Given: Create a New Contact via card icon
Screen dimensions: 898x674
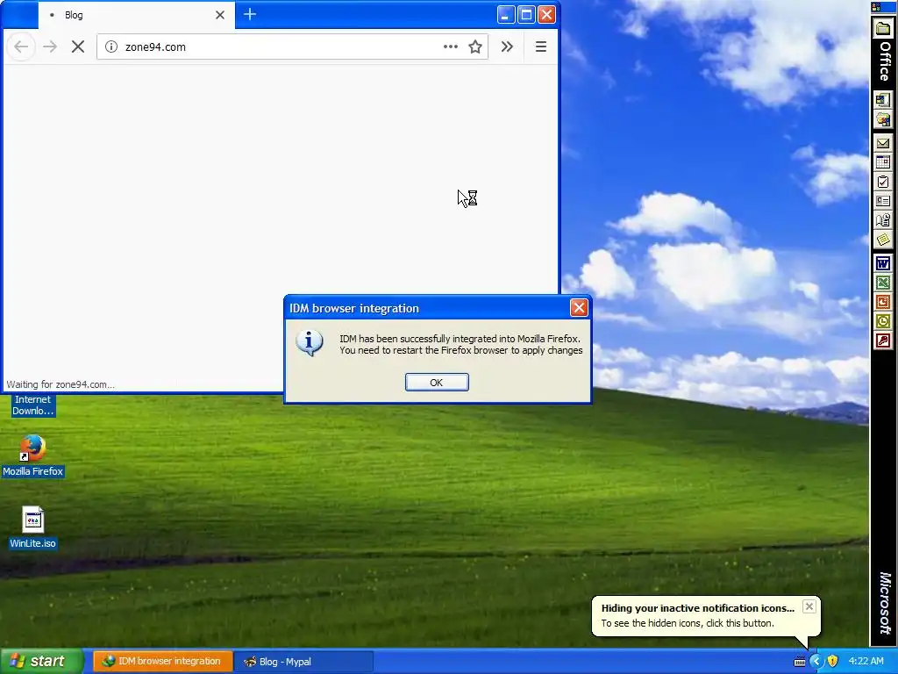Looking at the screenshot, I should 883,201.
